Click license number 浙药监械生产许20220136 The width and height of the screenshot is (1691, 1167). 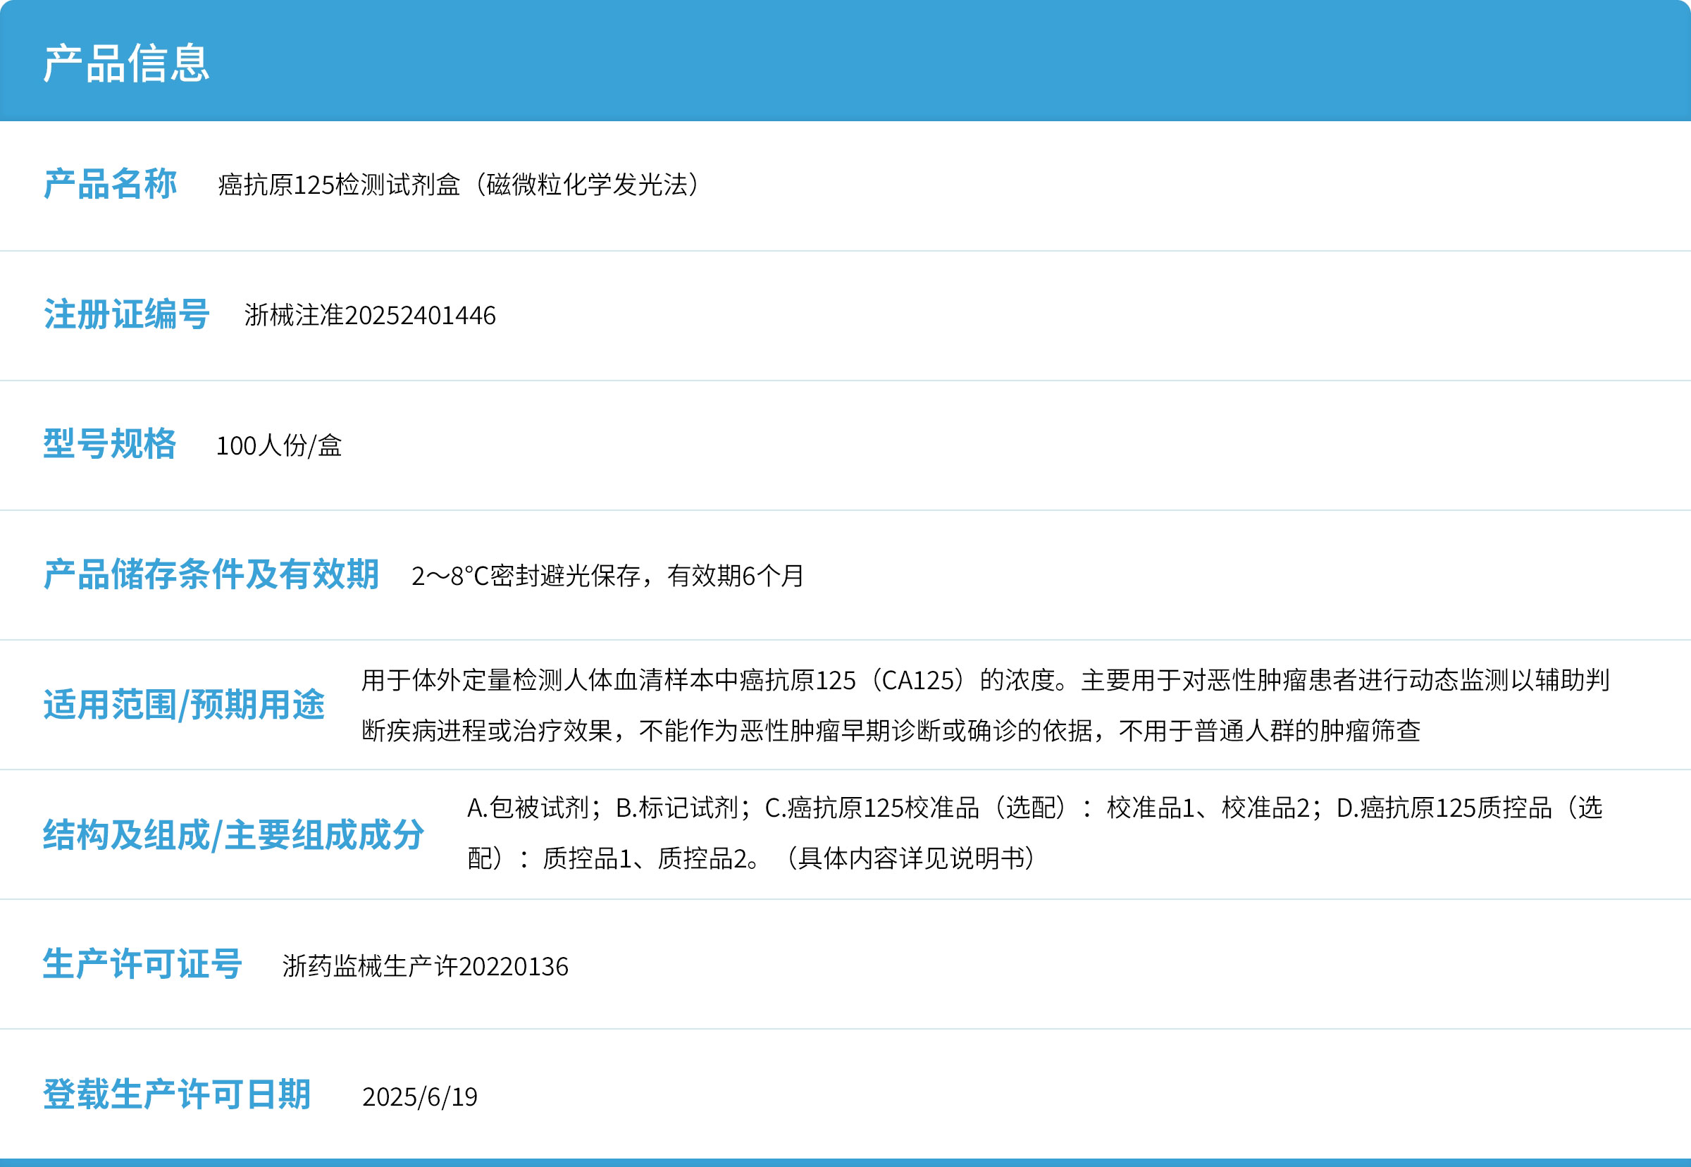click(x=425, y=967)
